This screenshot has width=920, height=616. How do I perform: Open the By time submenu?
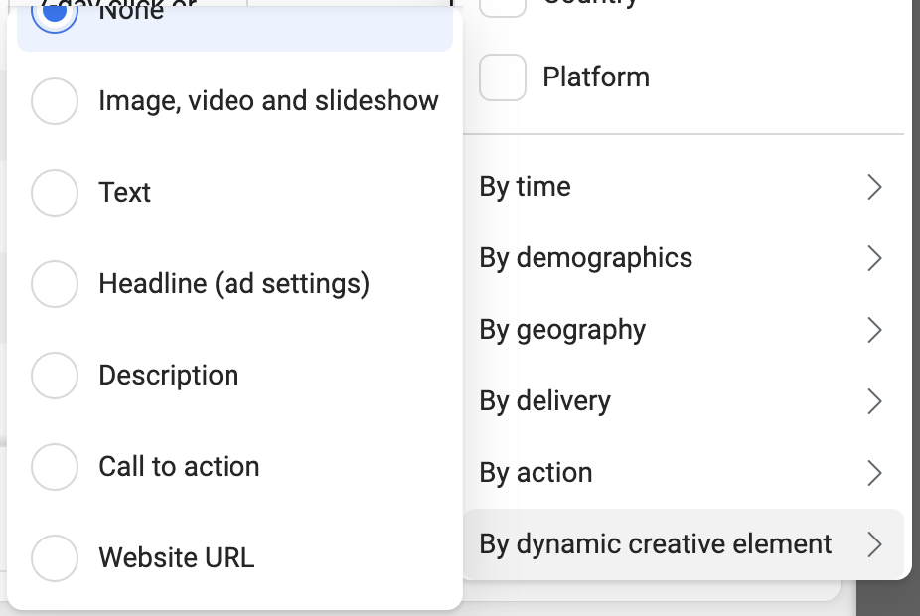click(684, 187)
